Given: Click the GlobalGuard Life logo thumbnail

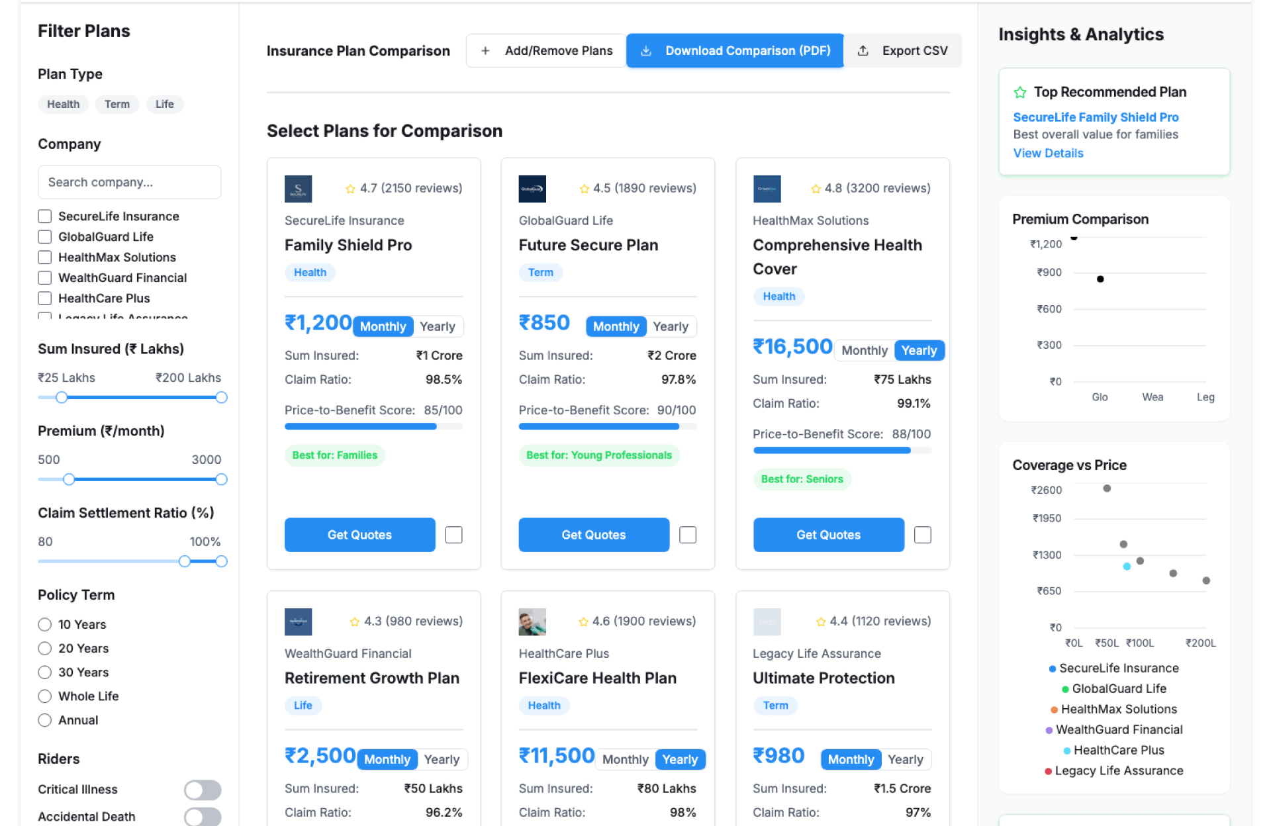Looking at the screenshot, I should pyautogui.click(x=532, y=189).
